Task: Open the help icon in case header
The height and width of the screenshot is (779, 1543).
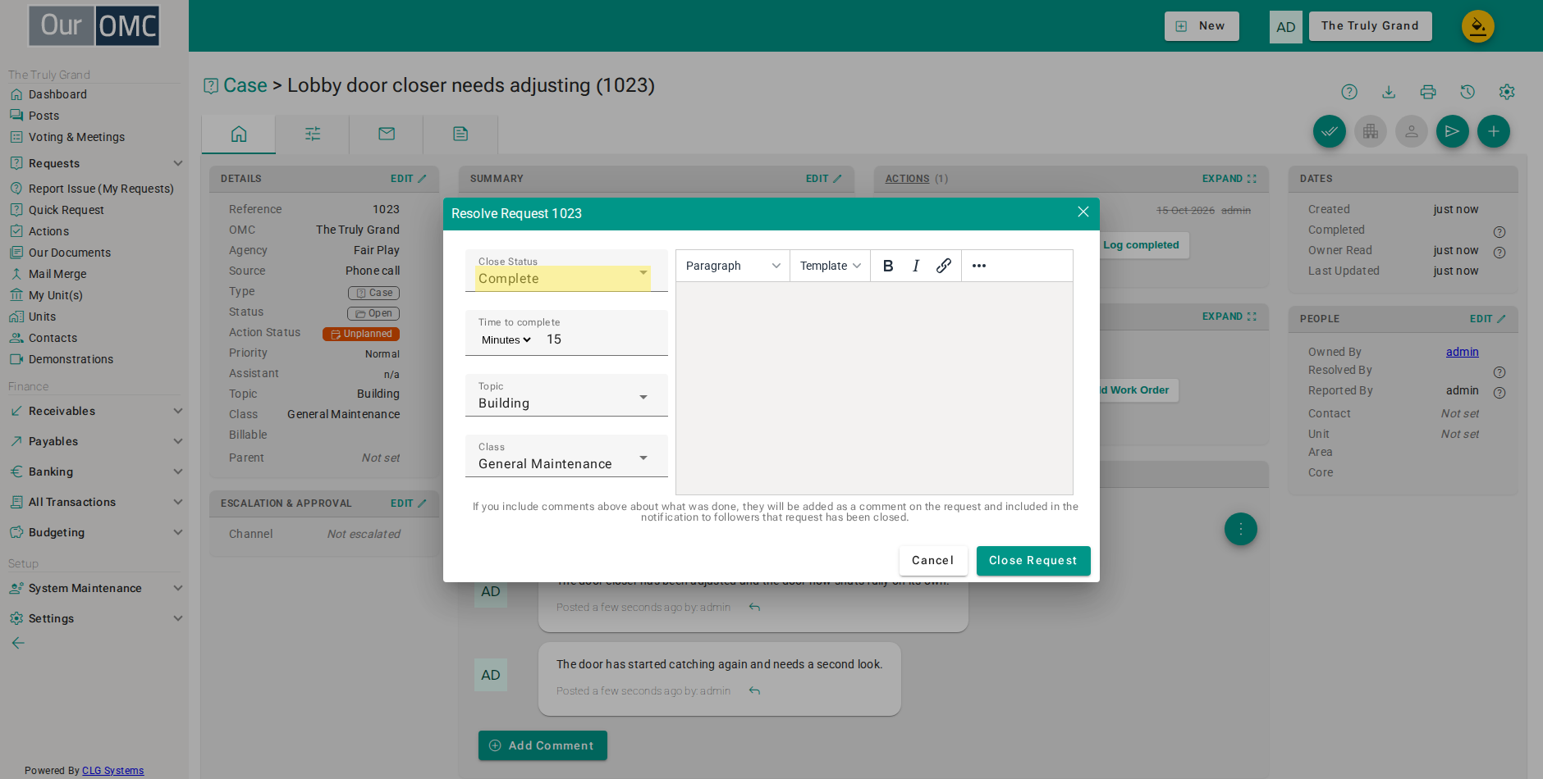Action: pos(1349,92)
